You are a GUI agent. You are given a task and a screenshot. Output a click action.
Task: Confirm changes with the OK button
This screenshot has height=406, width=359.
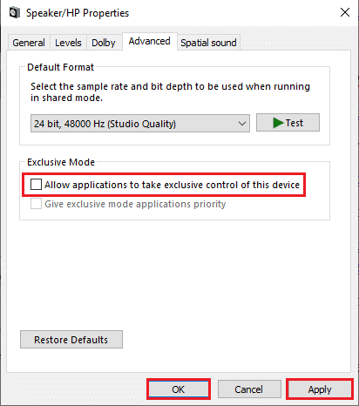pyautogui.click(x=179, y=389)
